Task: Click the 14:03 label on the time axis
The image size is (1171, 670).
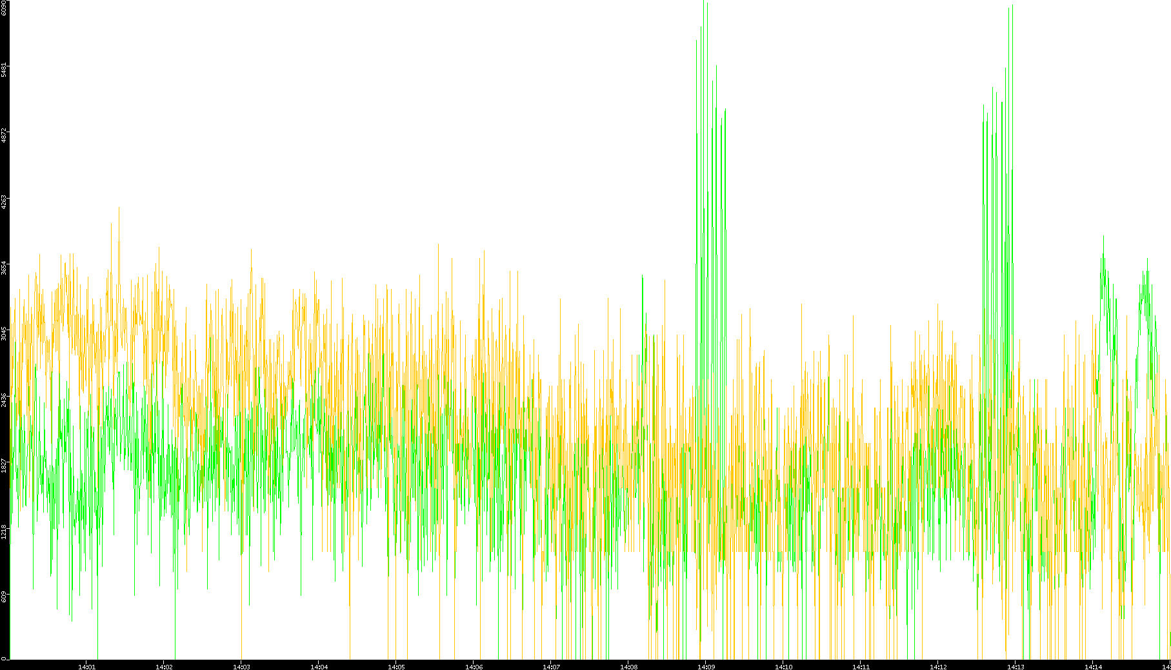Action: point(241,666)
